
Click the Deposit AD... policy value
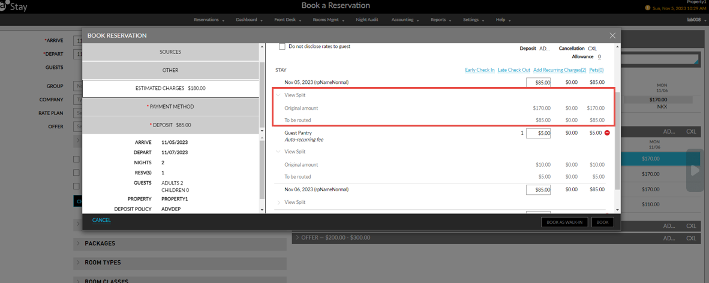coord(545,48)
